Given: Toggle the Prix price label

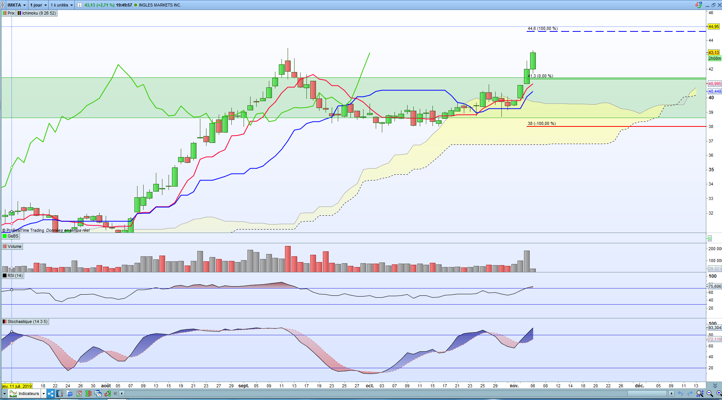Looking at the screenshot, I should click(x=8, y=13).
